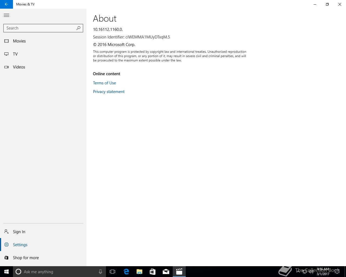Open the TV section

click(x=43, y=54)
